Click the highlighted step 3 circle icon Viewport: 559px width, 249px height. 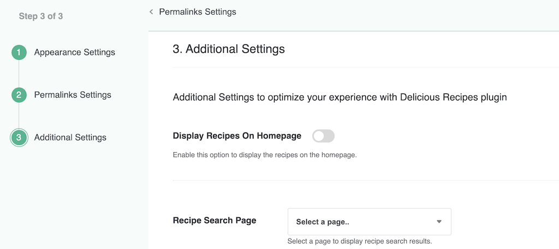click(x=19, y=138)
